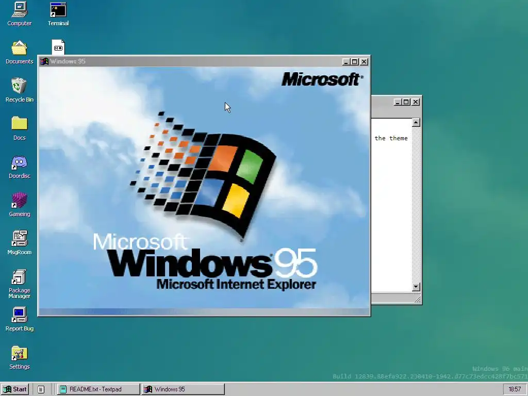Close the Windows 95 window
The height and width of the screenshot is (396, 528).
(x=364, y=62)
